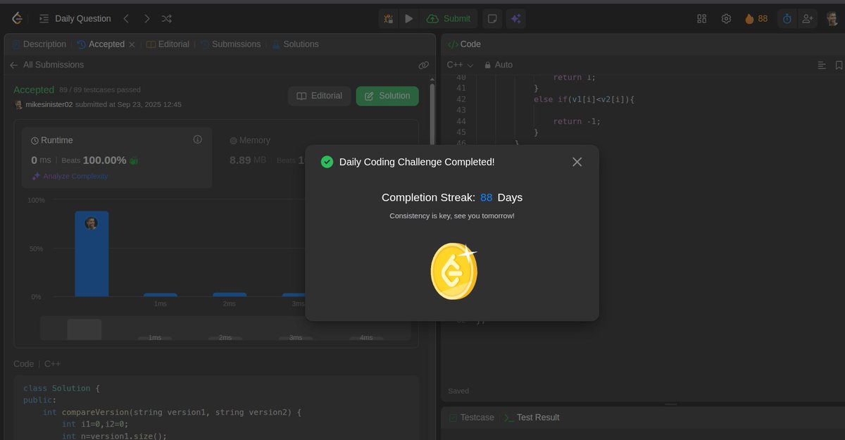Switch to the Editorial tab
This screenshot has width=845, height=440.
(168, 44)
